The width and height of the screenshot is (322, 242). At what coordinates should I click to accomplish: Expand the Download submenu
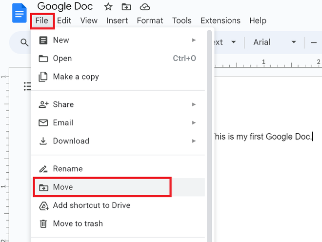(119, 141)
